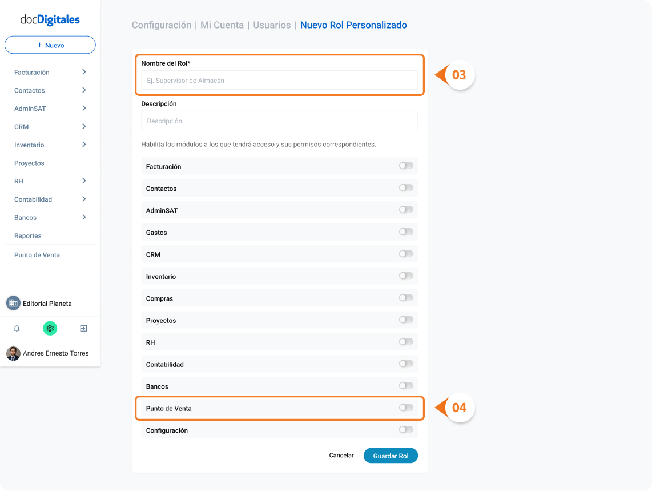Open Reportes in the sidebar
The width and height of the screenshot is (652, 491).
pos(28,235)
